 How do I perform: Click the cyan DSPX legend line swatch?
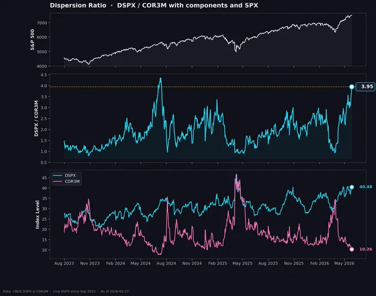pyautogui.click(x=58, y=175)
